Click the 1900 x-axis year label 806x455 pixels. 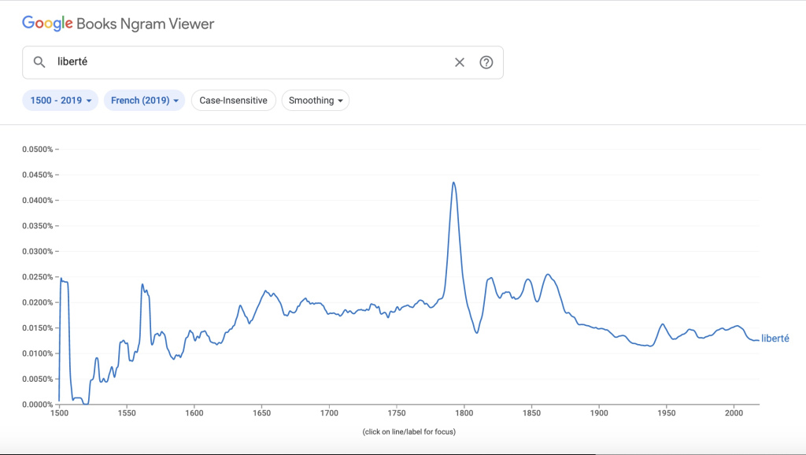(x=599, y=412)
